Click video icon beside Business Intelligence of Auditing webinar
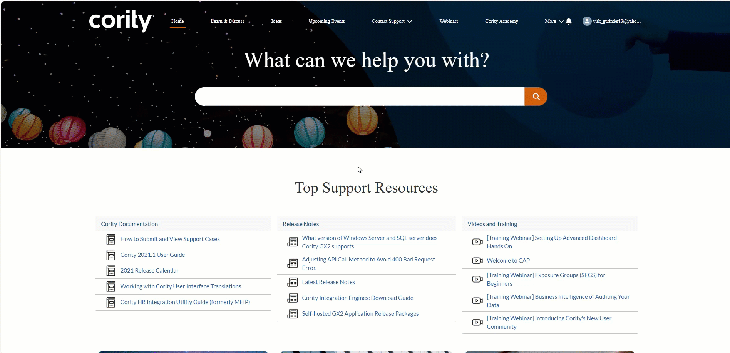This screenshot has height=353, width=730. [477, 301]
